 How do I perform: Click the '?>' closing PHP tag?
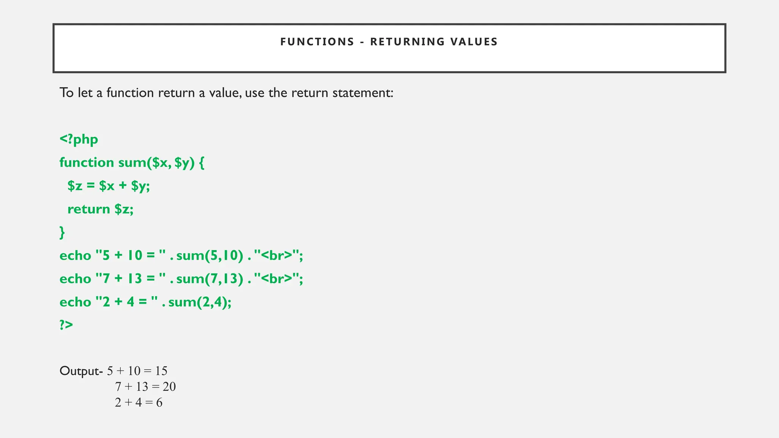pyautogui.click(x=66, y=325)
